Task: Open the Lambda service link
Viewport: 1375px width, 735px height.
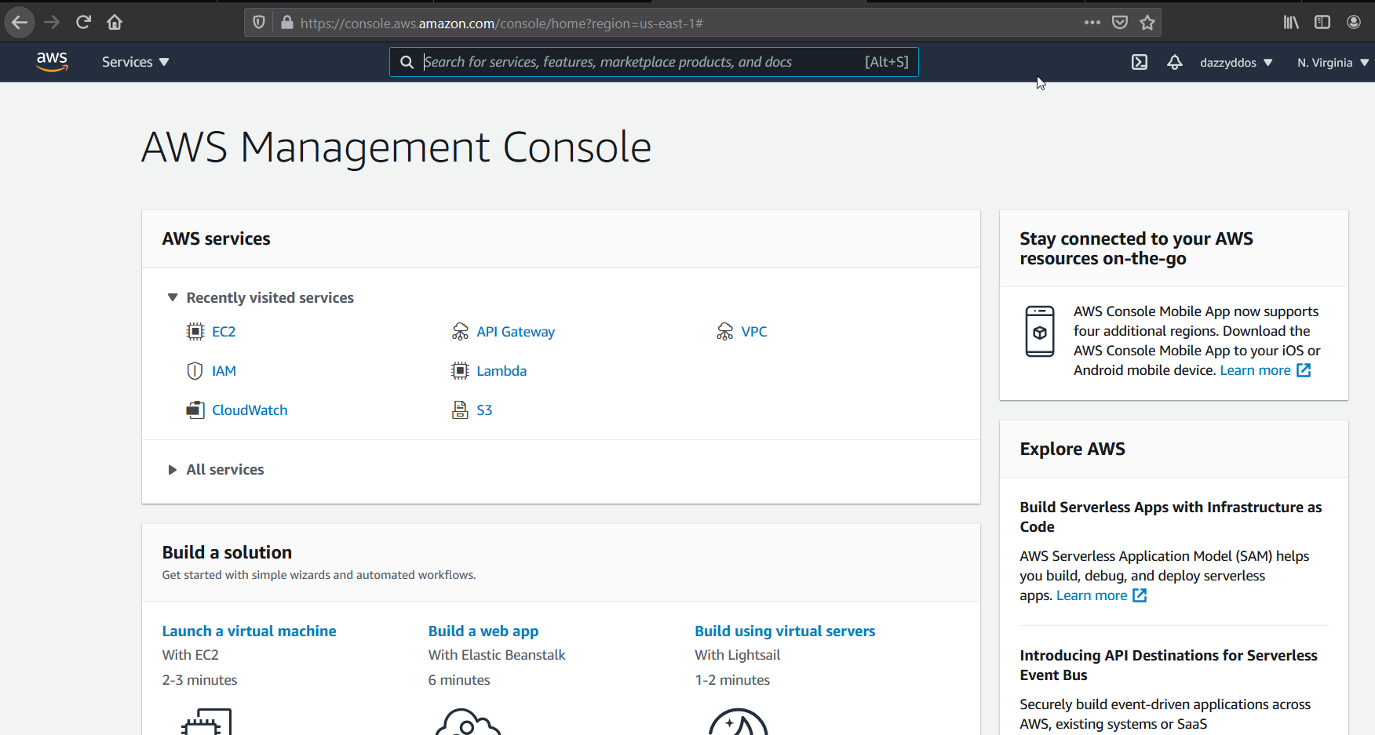Action: click(501, 371)
